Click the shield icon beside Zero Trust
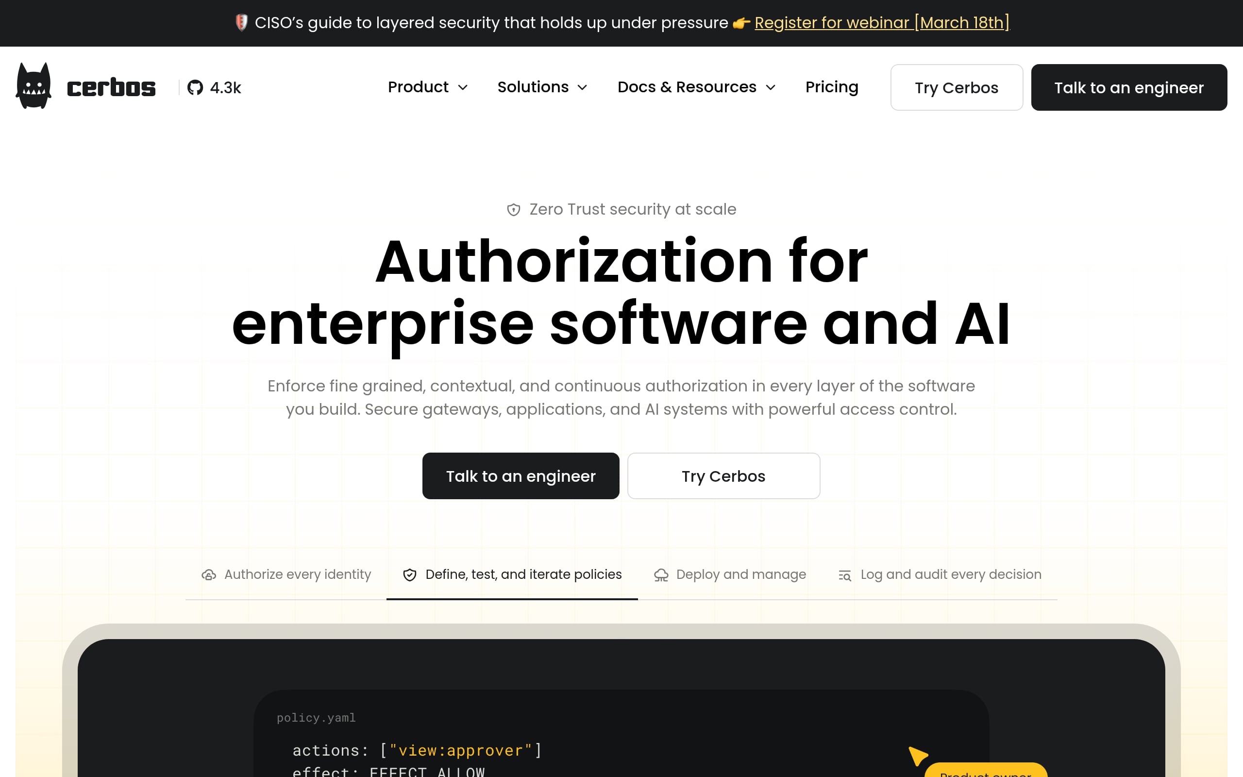 click(x=514, y=210)
